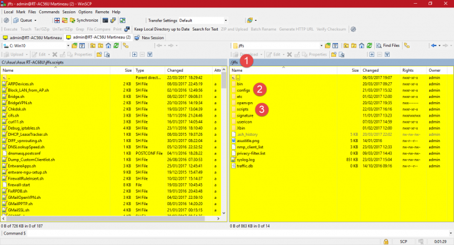Open the Session menu
The height and width of the screenshot is (245, 454).
[69, 12]
